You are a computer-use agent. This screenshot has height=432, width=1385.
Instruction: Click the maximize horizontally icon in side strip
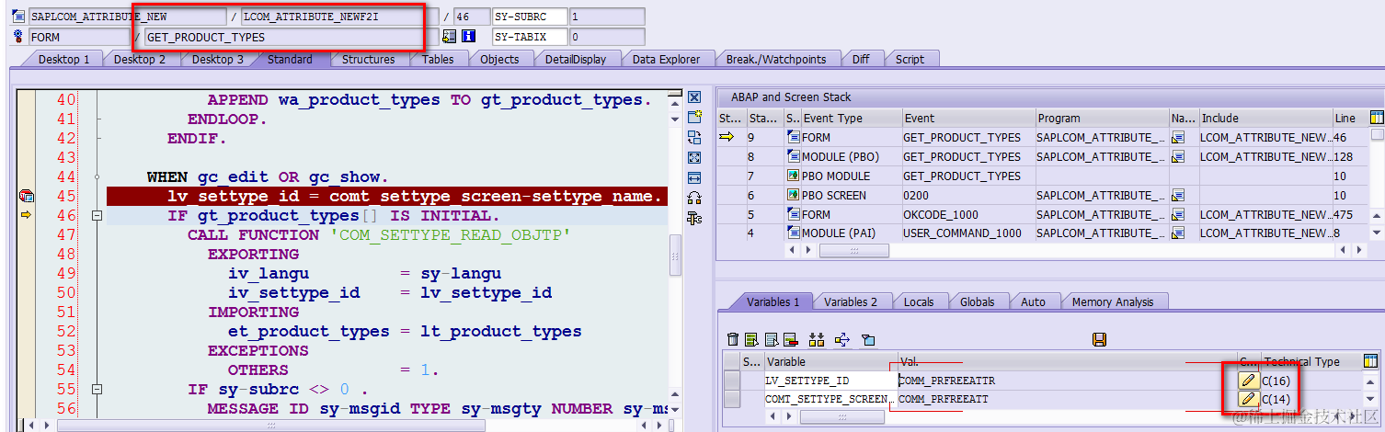point(694,177)
